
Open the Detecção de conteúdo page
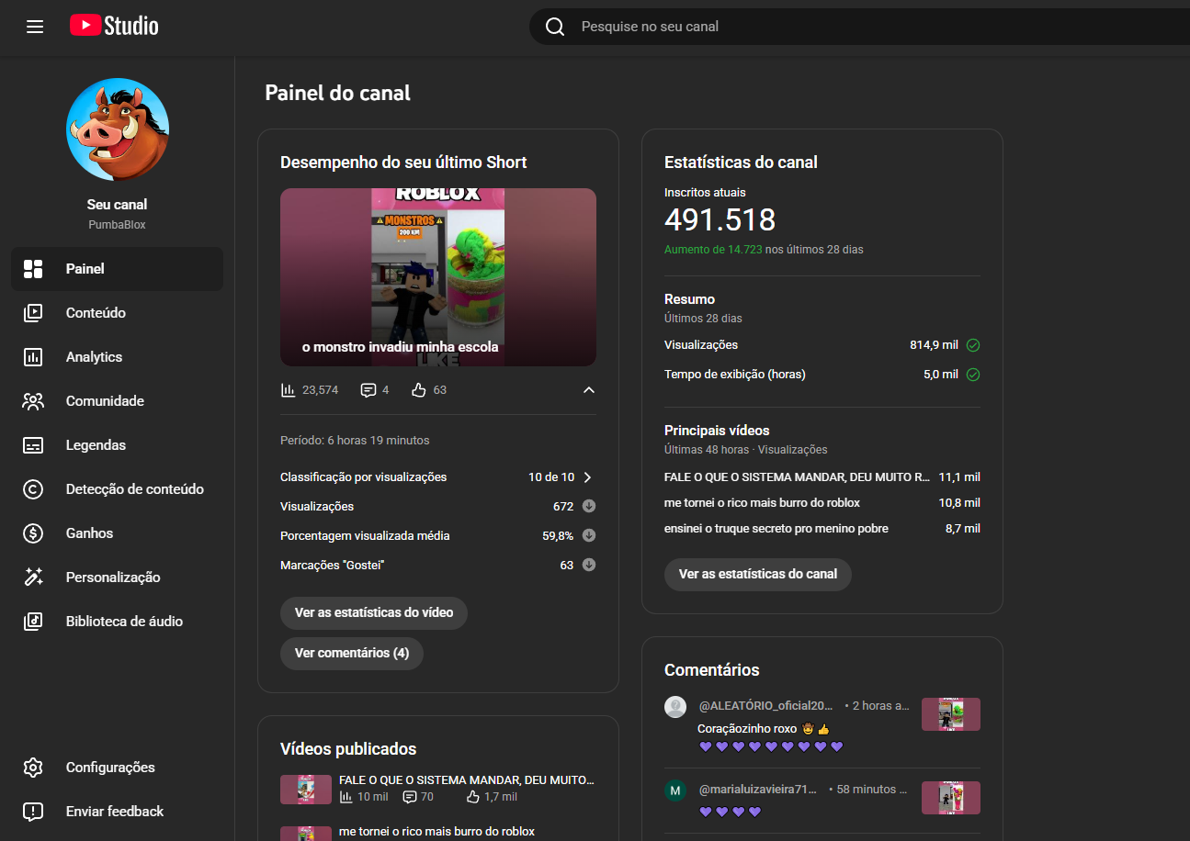point(134,489)
